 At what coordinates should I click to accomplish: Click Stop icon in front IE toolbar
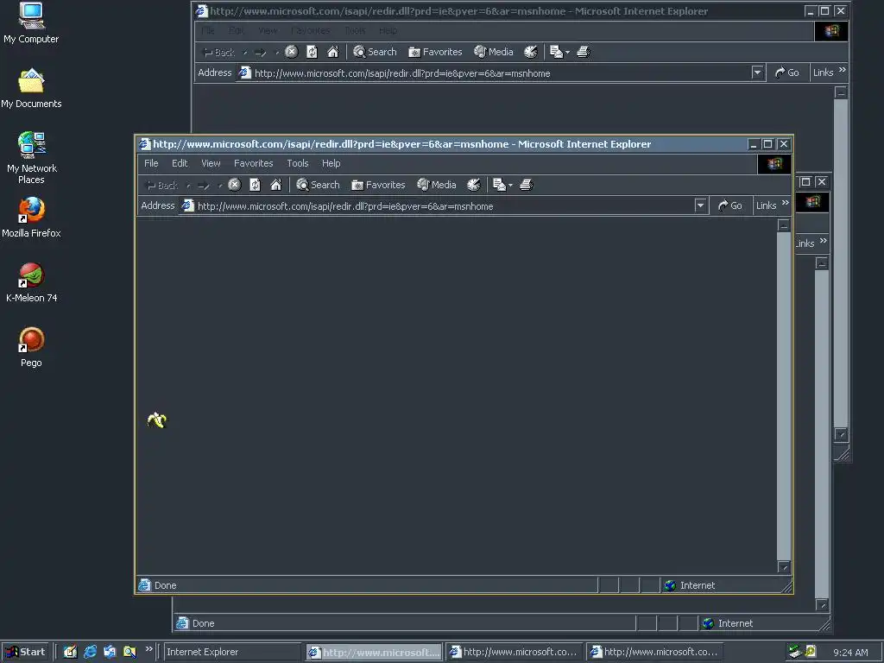pyautogui.click(x=235, y=185)
